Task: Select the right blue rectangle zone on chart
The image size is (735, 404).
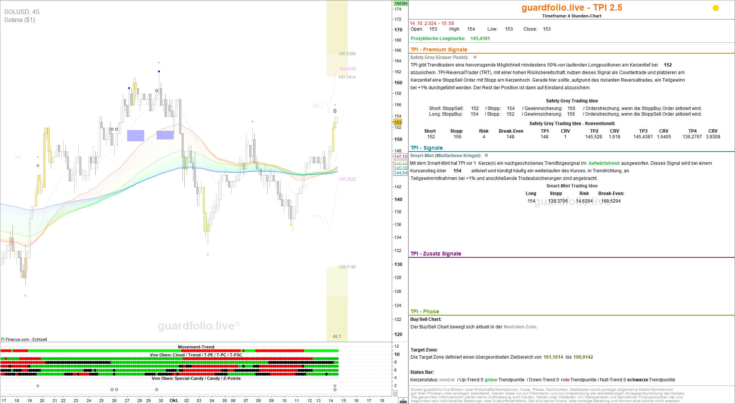Action: [165, 135]
